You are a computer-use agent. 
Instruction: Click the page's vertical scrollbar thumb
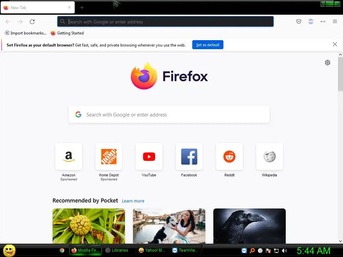click(x=340, y=74)
